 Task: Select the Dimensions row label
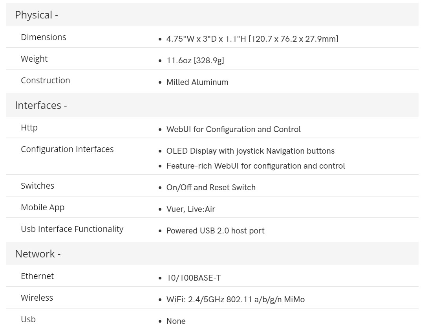click(44, 37)
